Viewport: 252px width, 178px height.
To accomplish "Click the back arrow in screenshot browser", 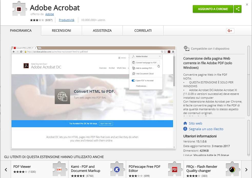I will (14, 52).
